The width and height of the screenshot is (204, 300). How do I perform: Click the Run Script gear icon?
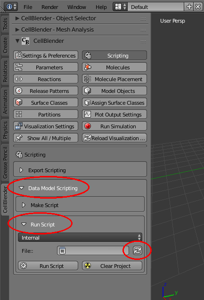click(x=24, y=266)
